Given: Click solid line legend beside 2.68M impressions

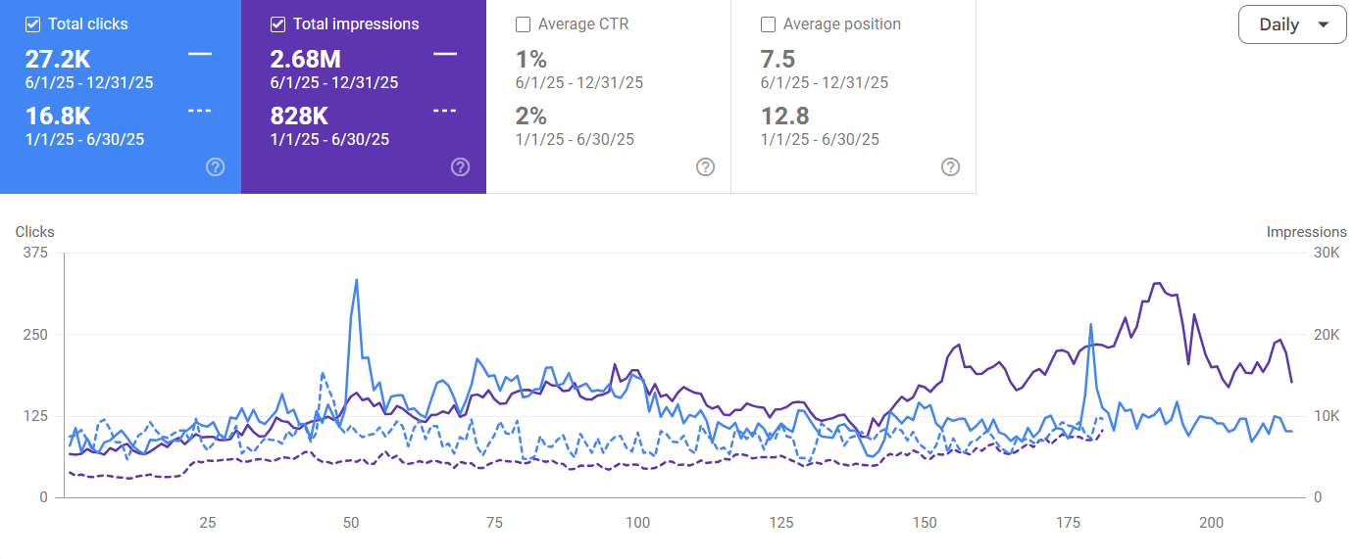Looking at the screenshot, I should pyautogui.click(x=444, y=54).
